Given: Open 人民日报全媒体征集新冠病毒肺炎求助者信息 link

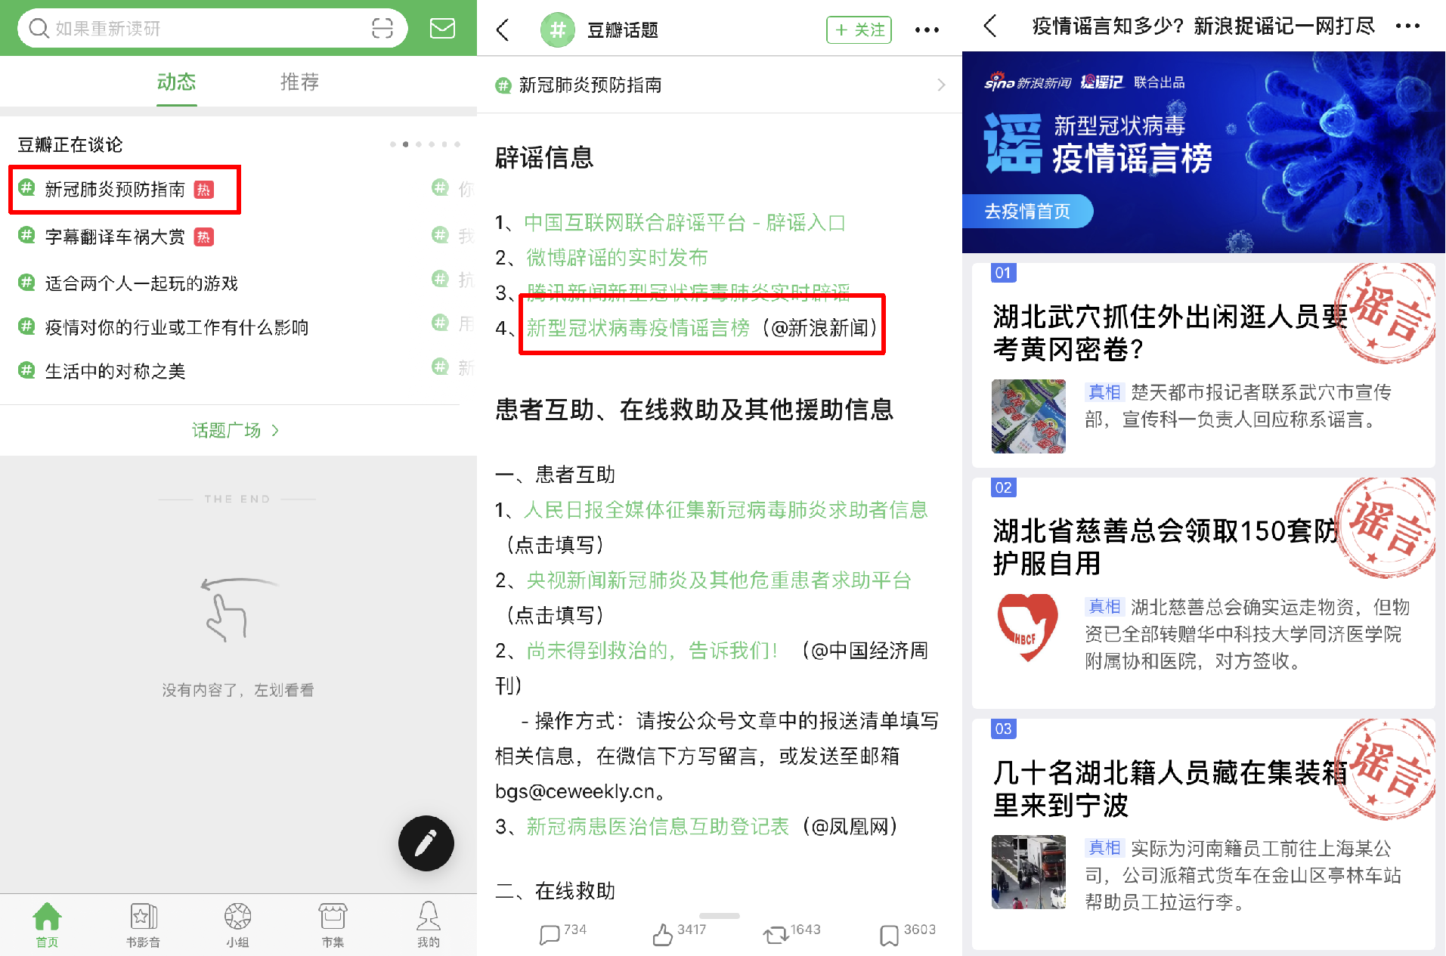Looking at the screenshot, I should 726,510.
